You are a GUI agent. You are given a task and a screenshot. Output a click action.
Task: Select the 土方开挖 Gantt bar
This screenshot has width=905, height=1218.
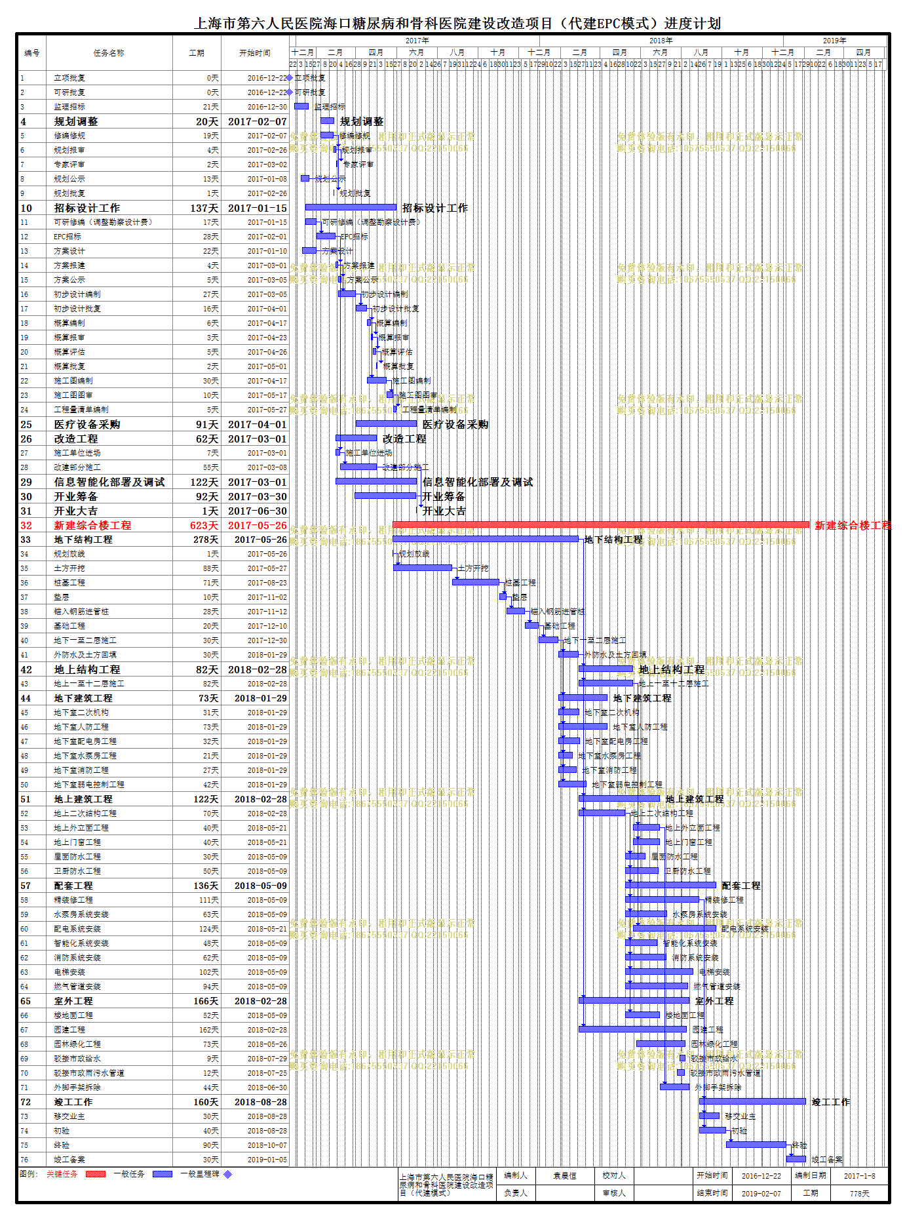[423, 568]
